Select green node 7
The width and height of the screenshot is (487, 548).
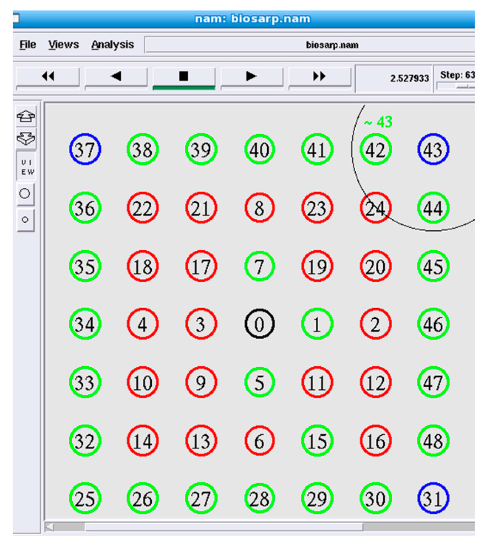[259, 266]
